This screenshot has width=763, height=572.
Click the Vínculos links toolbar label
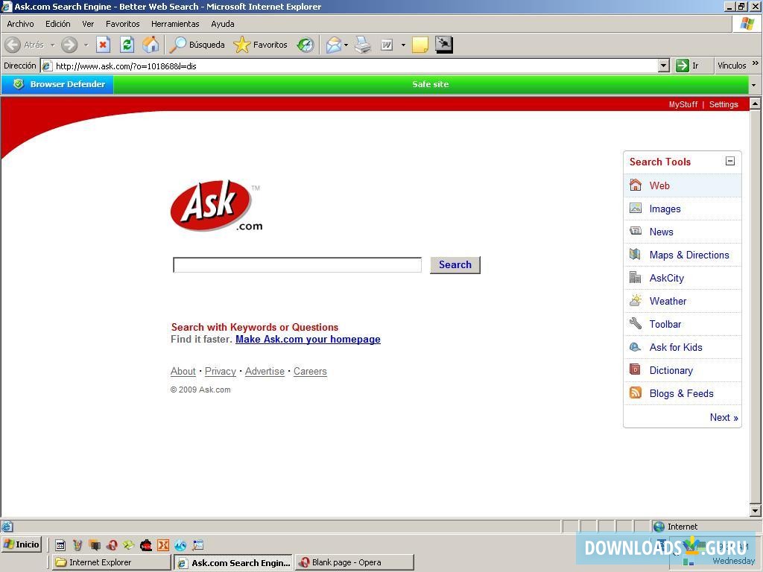732,66
